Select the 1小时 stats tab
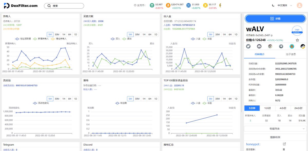Viewport: 308px width, 151px height. 267,108
